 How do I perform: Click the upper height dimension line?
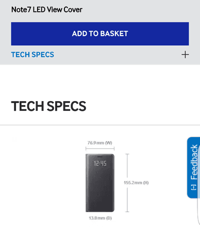click(127, 165)
